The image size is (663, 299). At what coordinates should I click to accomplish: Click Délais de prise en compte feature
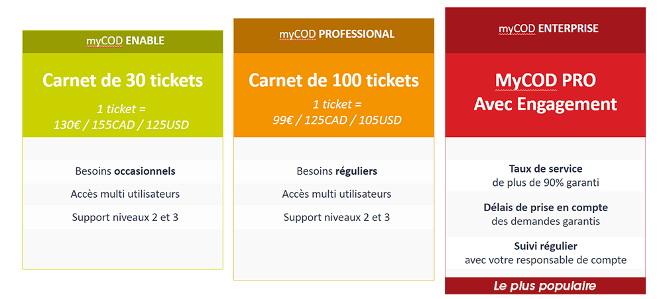[x=546, y=214]
